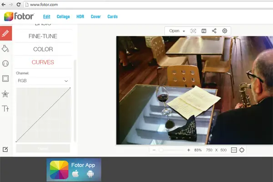Switch to the Cards tab

pos(112,16)
